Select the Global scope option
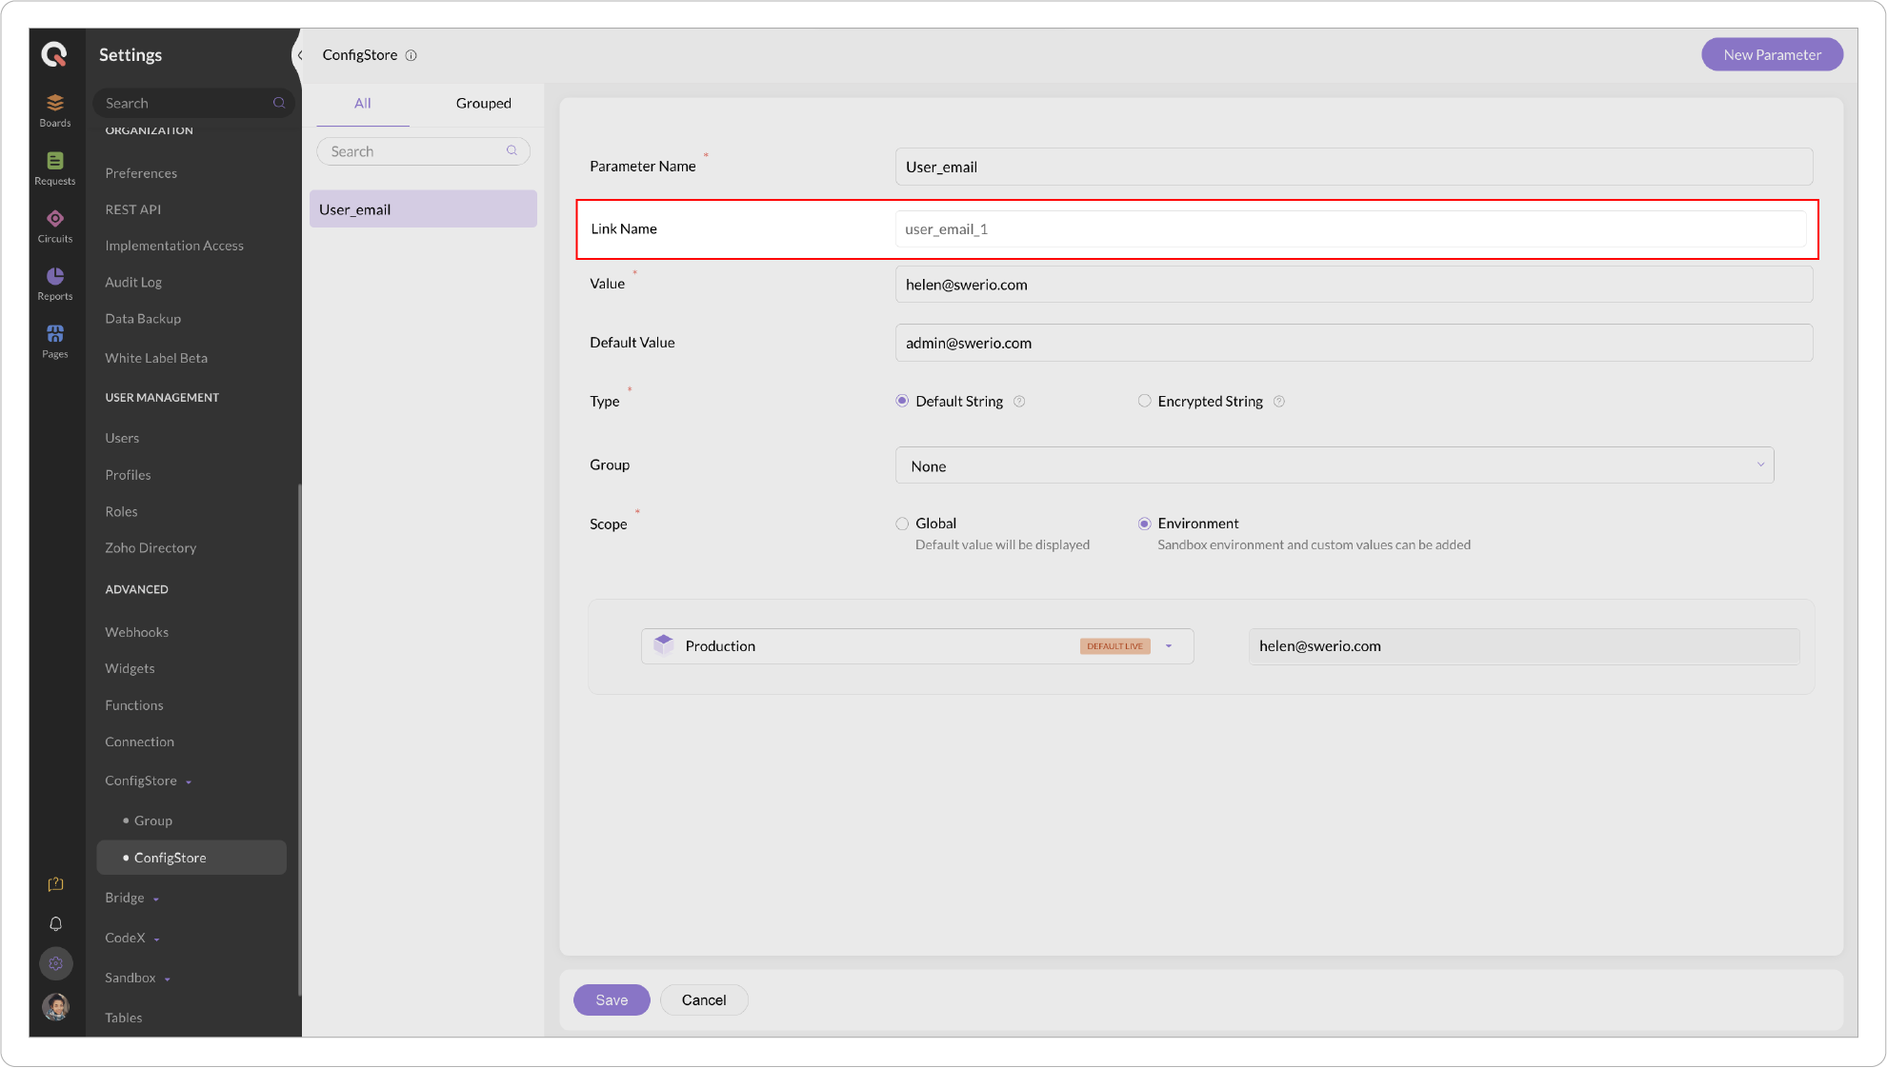Viewport: 1887px width, 1068px height. coord(902,524)
